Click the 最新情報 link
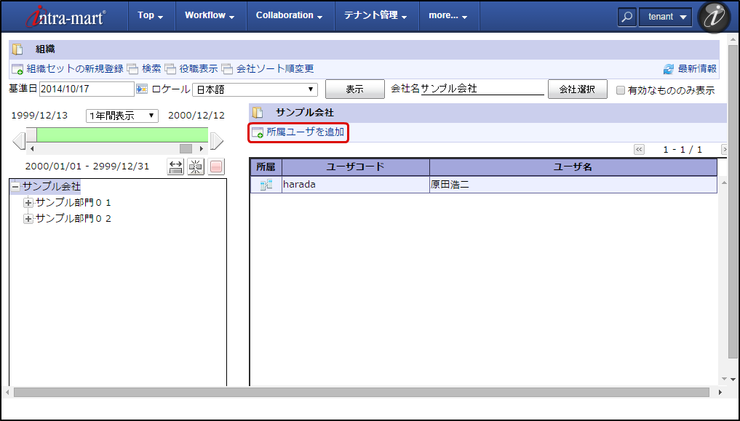Screen dimensions: 740x421 [x=697, y=69]
